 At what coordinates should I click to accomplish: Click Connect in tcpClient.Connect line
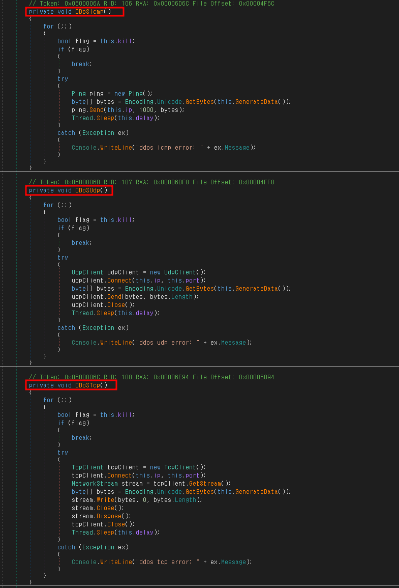click(119, 475)
